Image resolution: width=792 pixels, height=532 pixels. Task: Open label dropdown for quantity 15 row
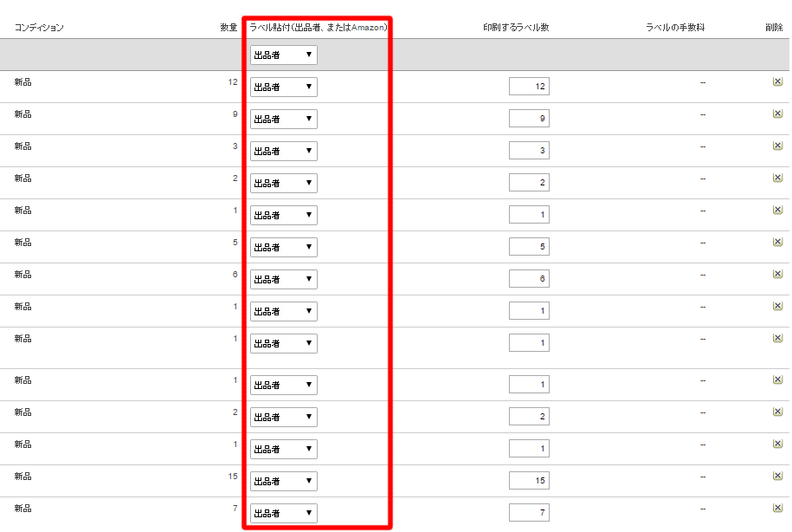click(x=284, y=481)
